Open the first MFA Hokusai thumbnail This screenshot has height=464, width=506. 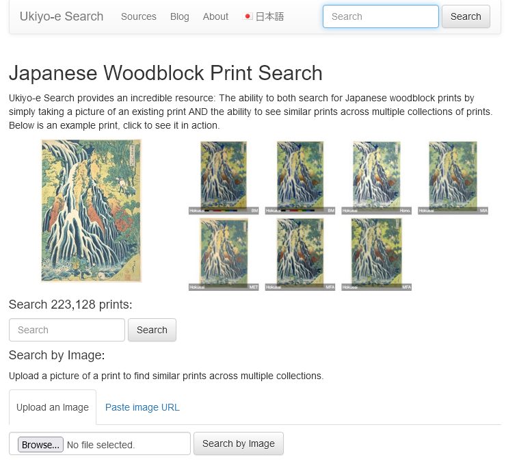click(x=300, y=253)
